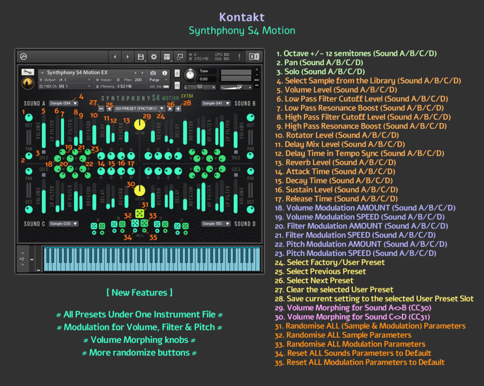Click the modulation dice under letter C

point(165,224)
